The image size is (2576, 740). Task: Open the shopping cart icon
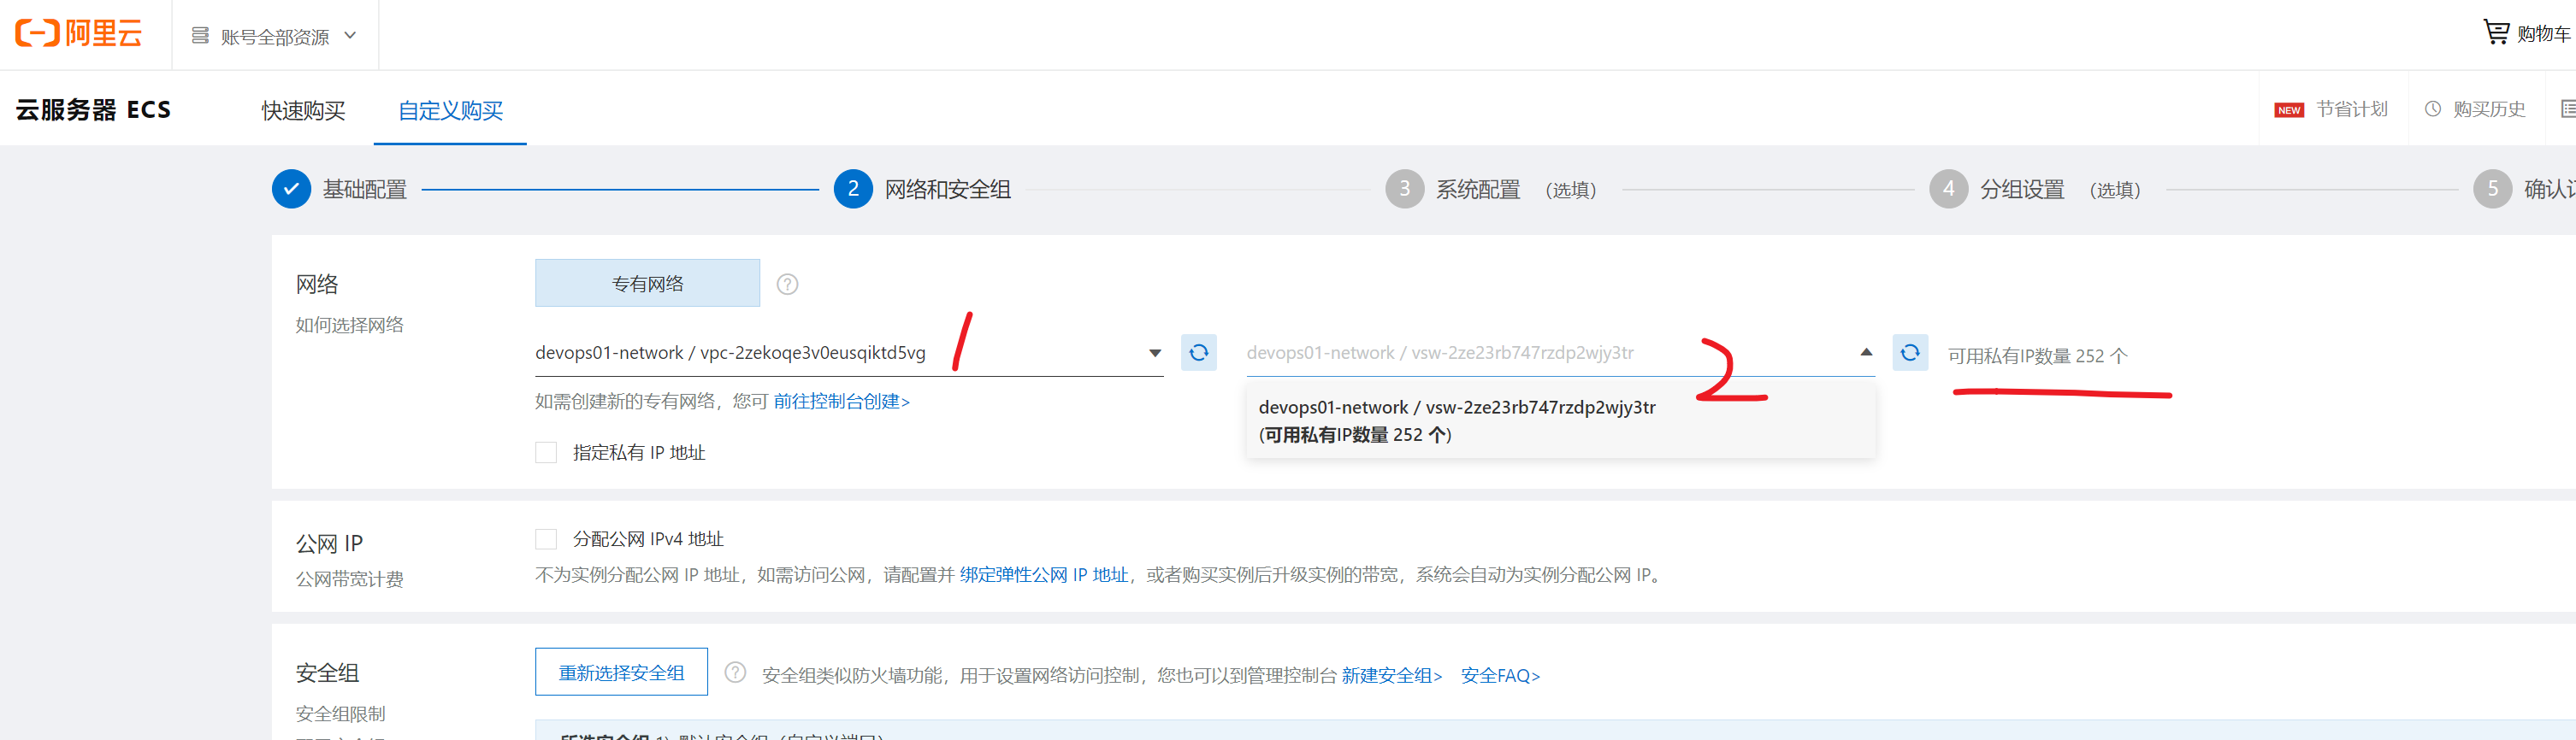2496,33
